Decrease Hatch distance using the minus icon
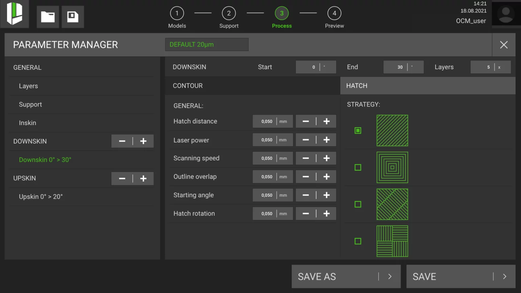 [306, 121]
